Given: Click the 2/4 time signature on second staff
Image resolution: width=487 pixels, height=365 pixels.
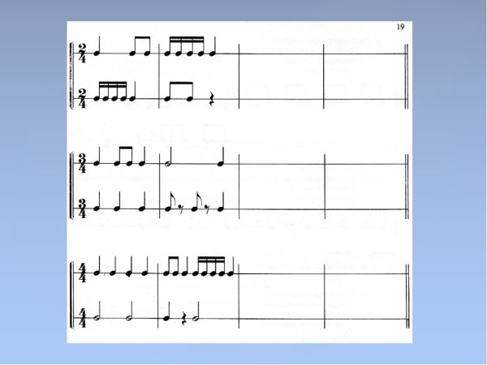Looking at the screenshot, I should [82, 98].
